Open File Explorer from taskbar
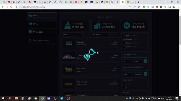Screen dimensions: 181x101 (16, 98)
